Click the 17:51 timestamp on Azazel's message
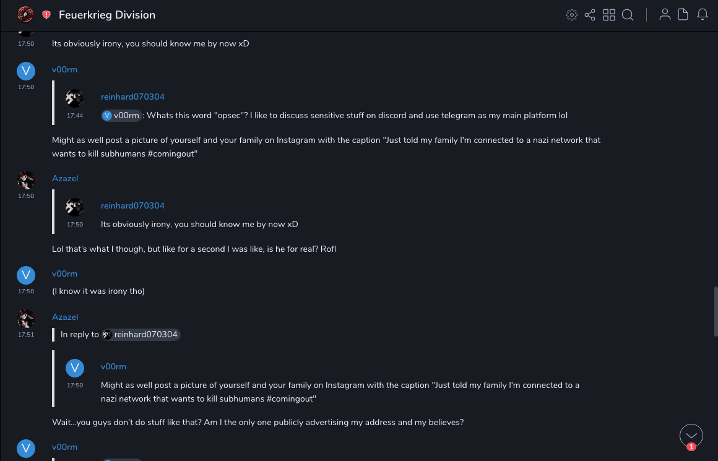This screenshot has width=718, height=461. pos(26,335)
